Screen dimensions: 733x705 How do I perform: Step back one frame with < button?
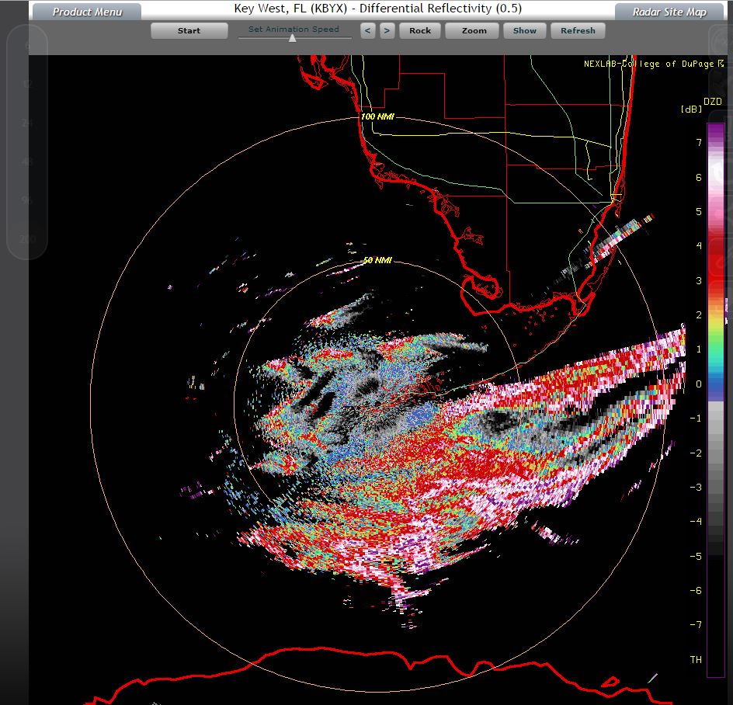[368, 31]
